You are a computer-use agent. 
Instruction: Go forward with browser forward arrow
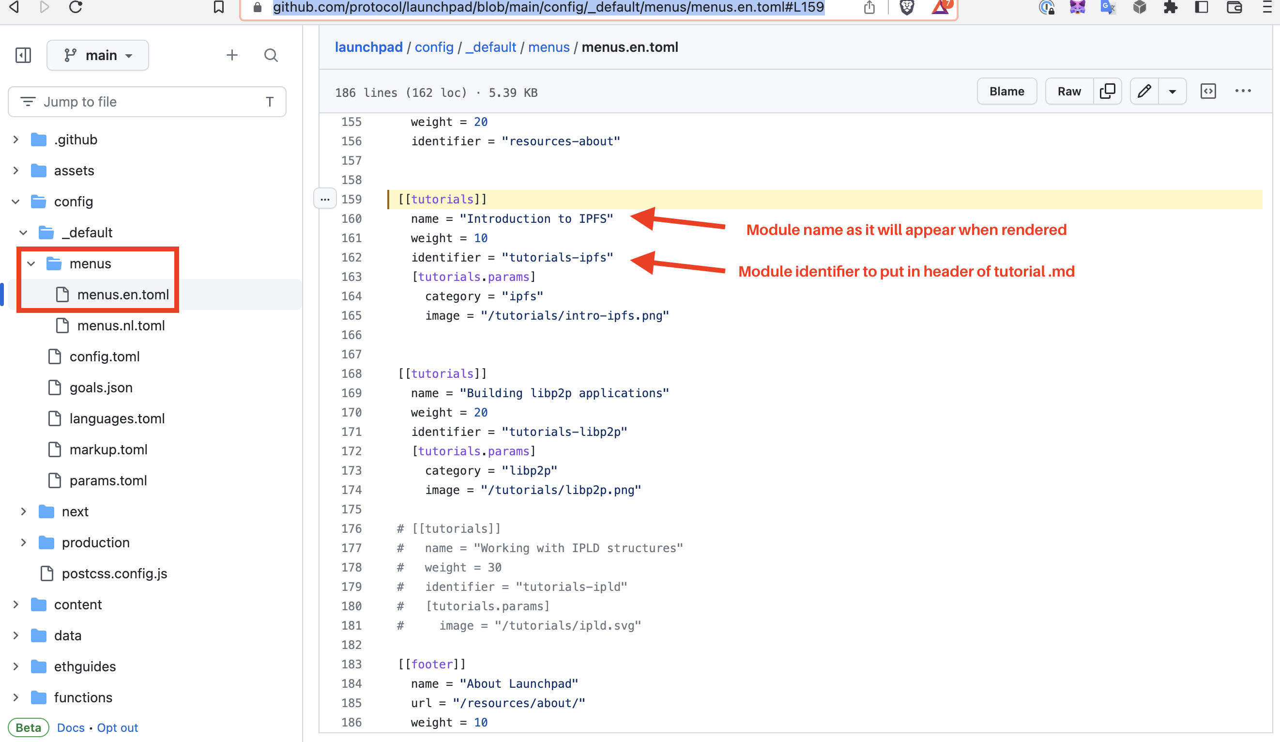click(x=45, y=7)
